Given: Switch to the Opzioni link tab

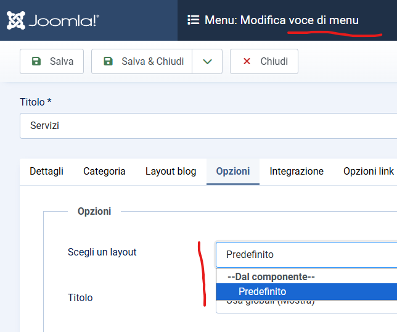Looking at the screenshot, I should point(369,172).
